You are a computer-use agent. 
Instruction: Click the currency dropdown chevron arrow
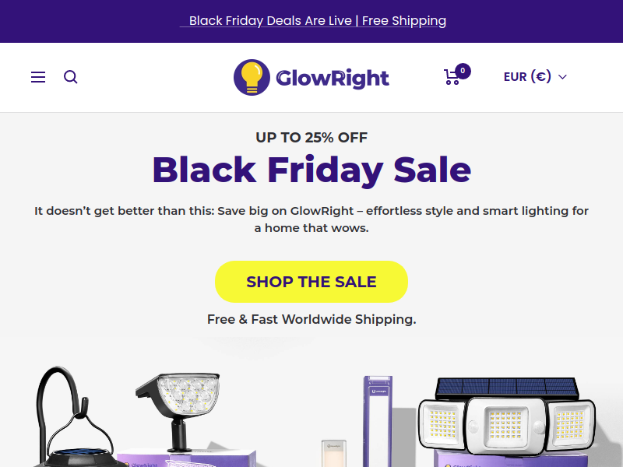562,77
